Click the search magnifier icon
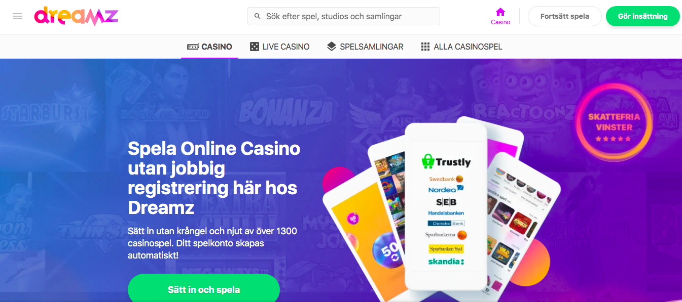The height and width of the screenshot is (302, 682). point(257,16)
